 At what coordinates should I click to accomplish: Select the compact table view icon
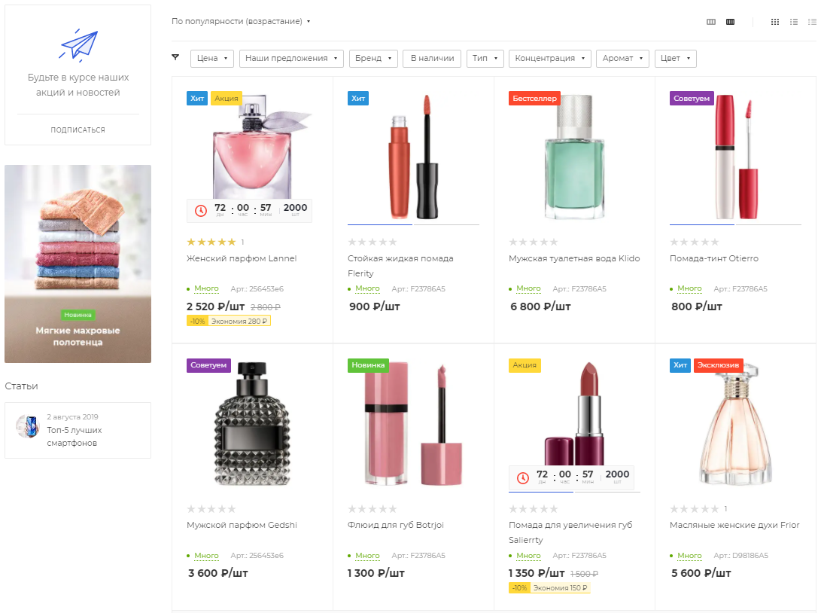(812, 22)
